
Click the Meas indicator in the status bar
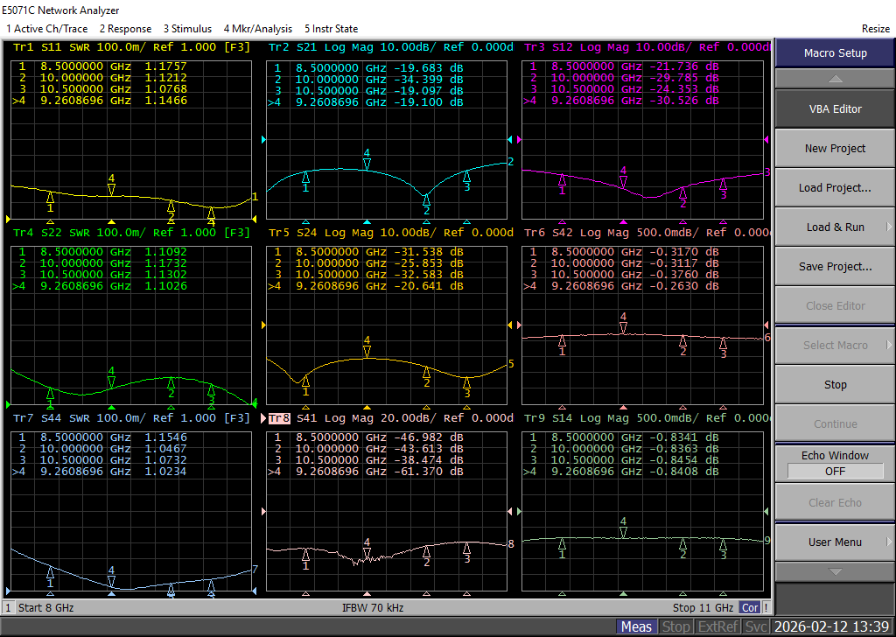(x=636, y=626)
